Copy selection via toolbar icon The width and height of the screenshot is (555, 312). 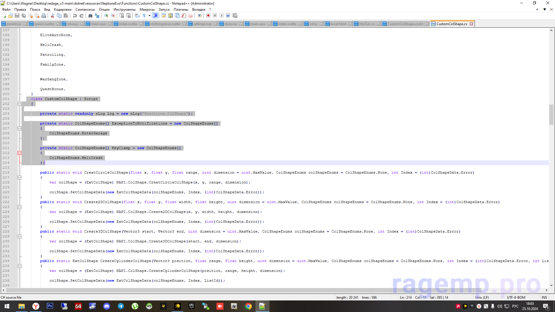[59, 16]
